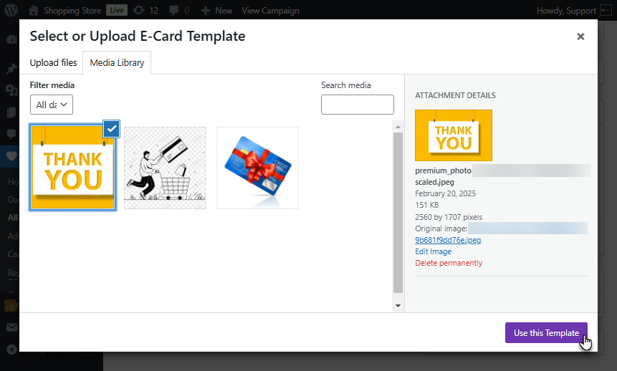Image resolution: width=617 pixels, height=371 pixels.
Task: Switch to the Upload files tab
Action: click(53, 63)
